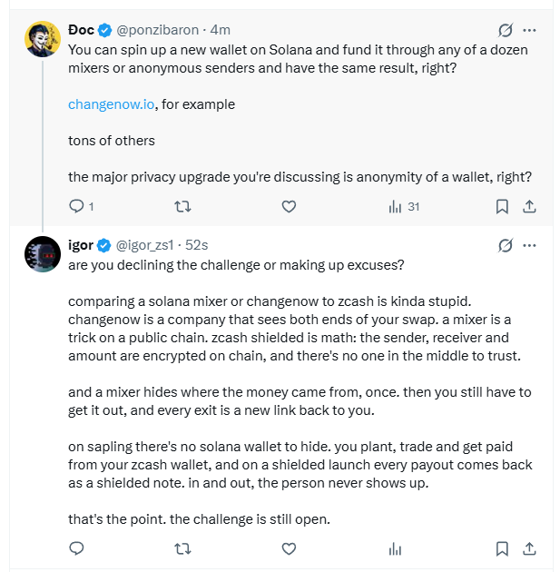Open more options on Doc's tweet
This screenshot has width=560, height=572.
[529, 30]
